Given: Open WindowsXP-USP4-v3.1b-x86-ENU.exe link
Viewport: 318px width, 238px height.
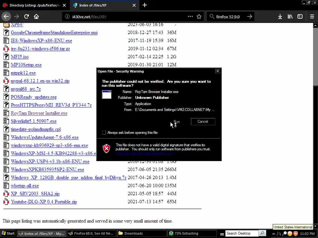Looking at the screenshot, I should (50, 161).
